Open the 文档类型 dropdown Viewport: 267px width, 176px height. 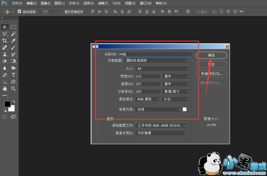click(157, 60)
